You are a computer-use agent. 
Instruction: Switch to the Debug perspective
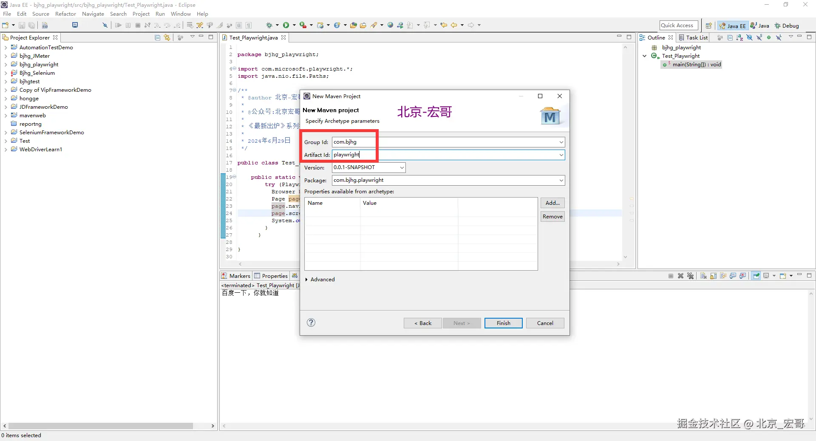786,26
